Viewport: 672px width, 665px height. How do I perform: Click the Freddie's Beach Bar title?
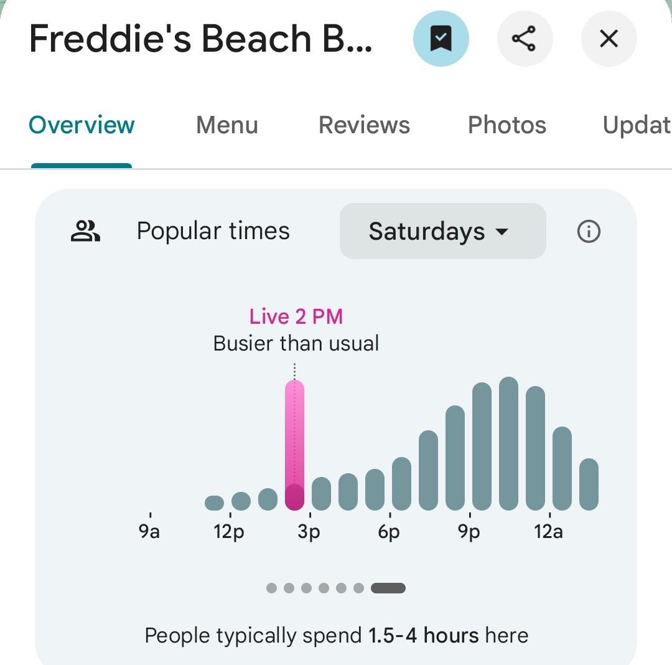click(x=200, y=39)
